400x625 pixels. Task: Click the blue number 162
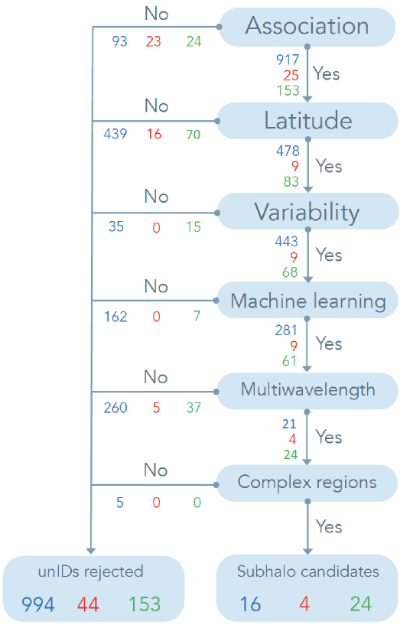115,317
